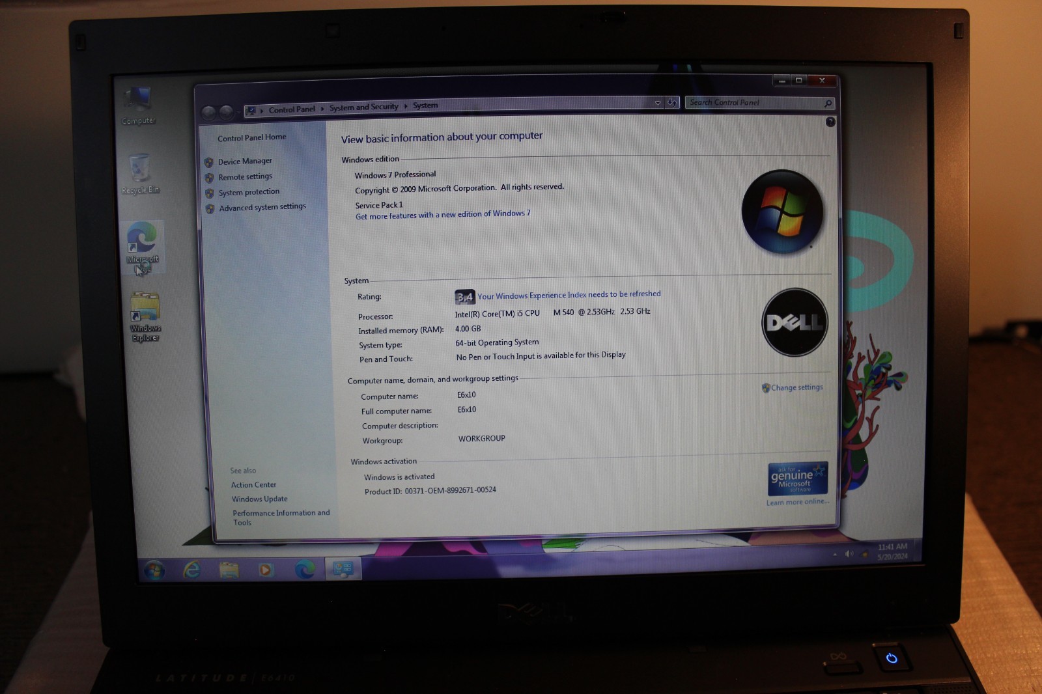Click the WORKGROUP value
The width and height of the screenshot is (1042, 694).
481,438
